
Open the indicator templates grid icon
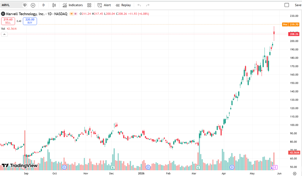pyautogui.click(x=89, y=5)
